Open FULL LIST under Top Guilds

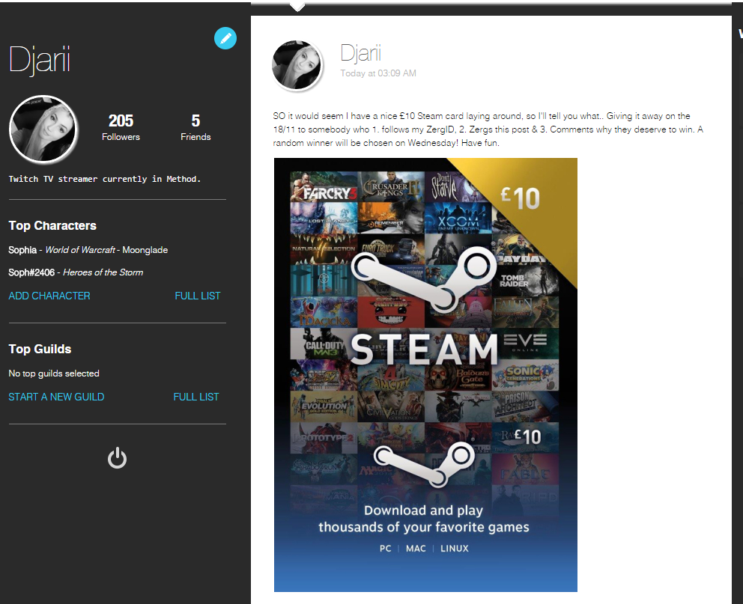pyautogui.click(x=196, y=397)
